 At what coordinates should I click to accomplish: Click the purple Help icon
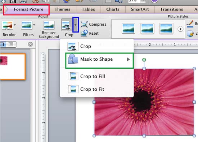click(154, 1)
